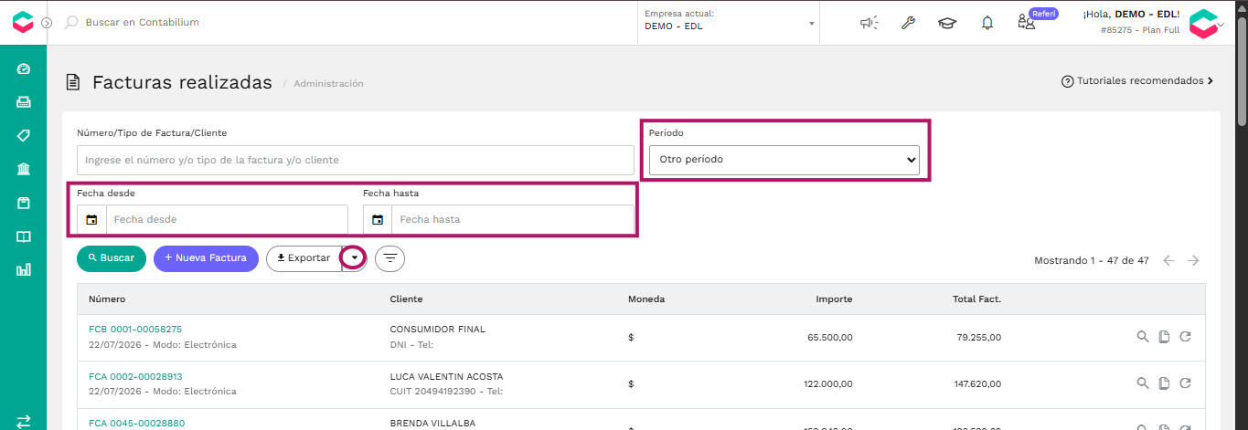Expand sidebar with the arrow circle toggle
This screenshot has width=1248, height=430.
(x=47, y=23)
